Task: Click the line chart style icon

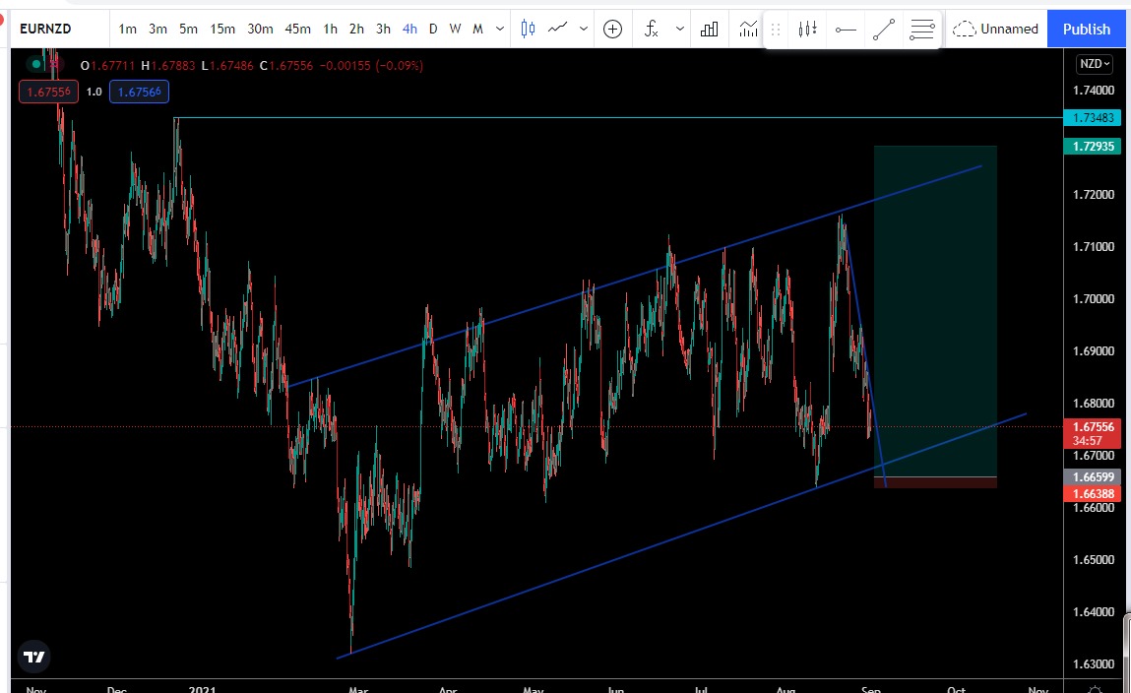Action: click(x=559, y=29)
